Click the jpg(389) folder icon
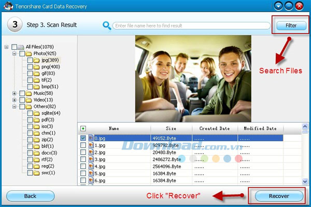The height and width of the screenshot is (207, 311). 36,60
